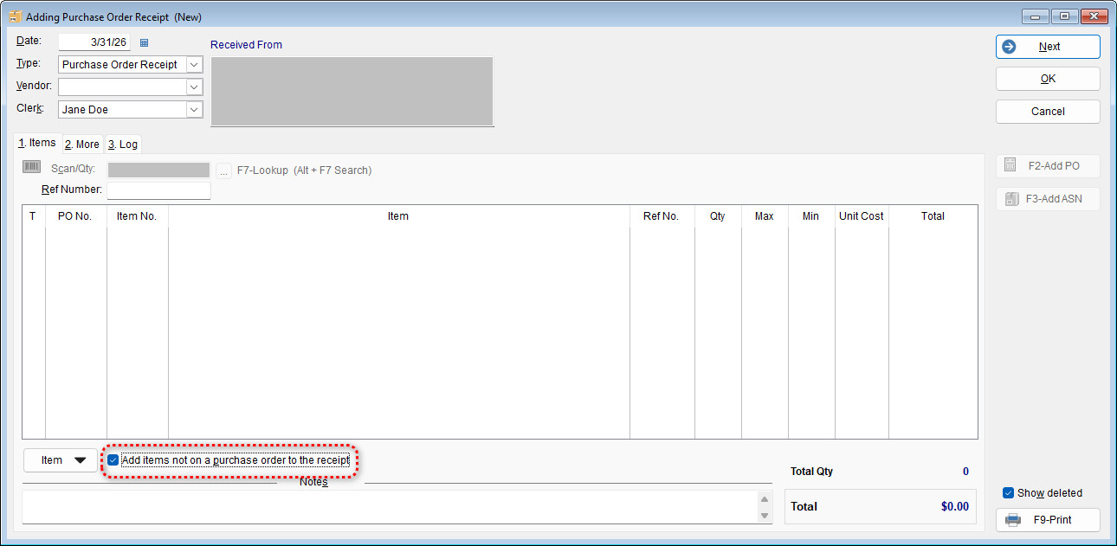Open the 3. Log tab
Image resolution: width=1117 pixels, height=546 pixels.
[123, 145]
